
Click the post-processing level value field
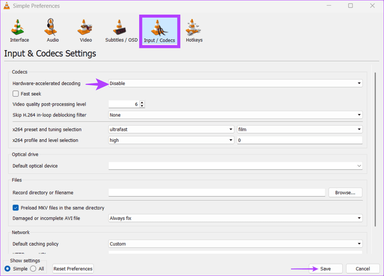(x=124, y=104)
